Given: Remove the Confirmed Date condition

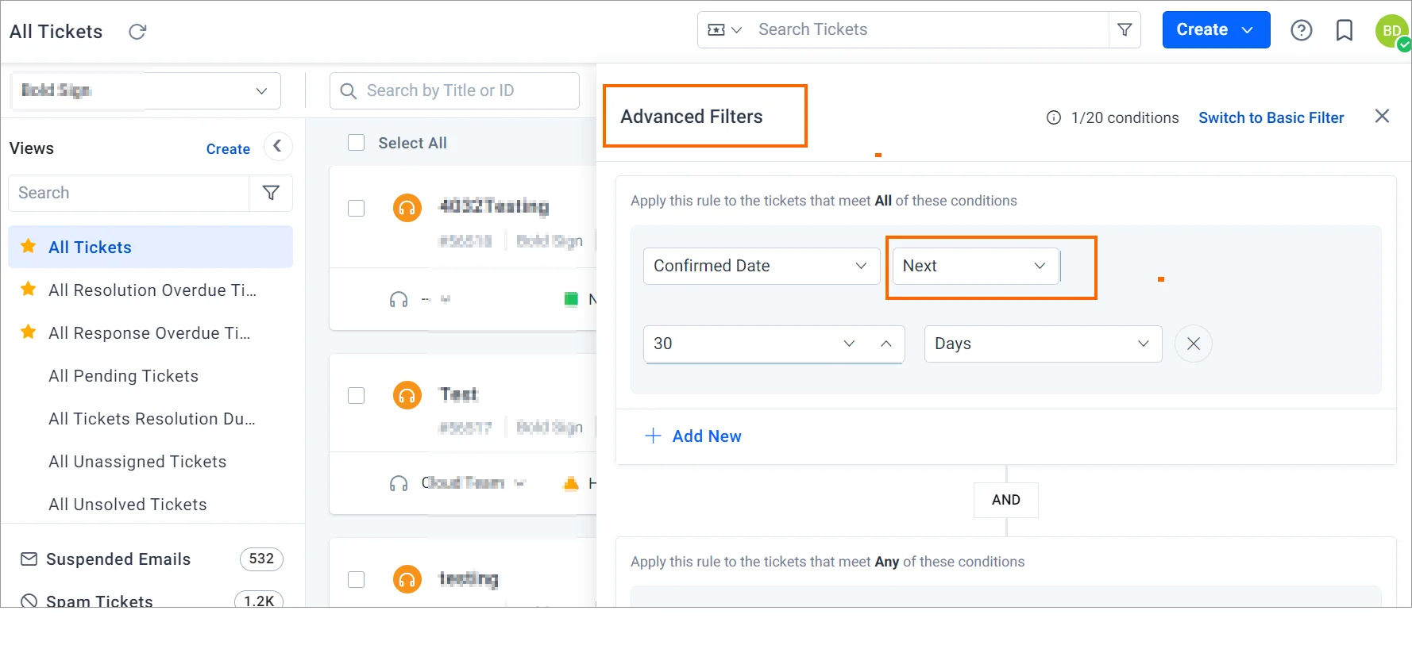Looking at the screenshot, I should pyautogui.click(x=1193, y=344).
